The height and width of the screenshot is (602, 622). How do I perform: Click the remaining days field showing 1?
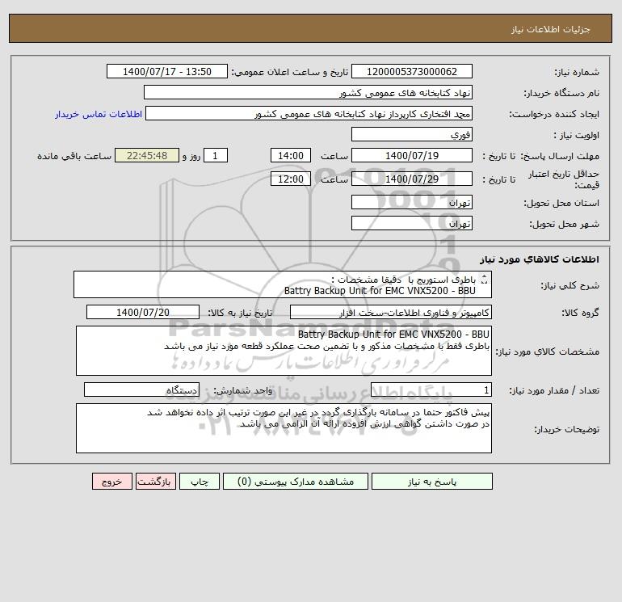[216, 156]
